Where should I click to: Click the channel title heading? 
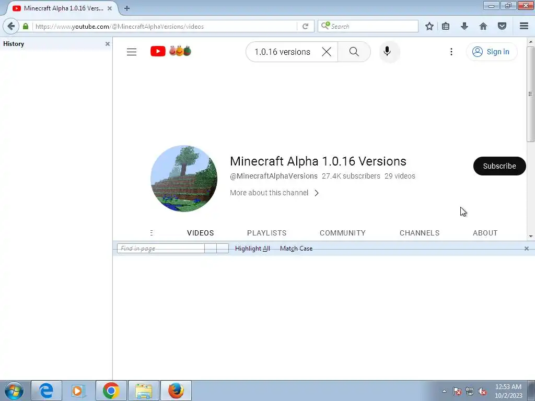point(318,161)
